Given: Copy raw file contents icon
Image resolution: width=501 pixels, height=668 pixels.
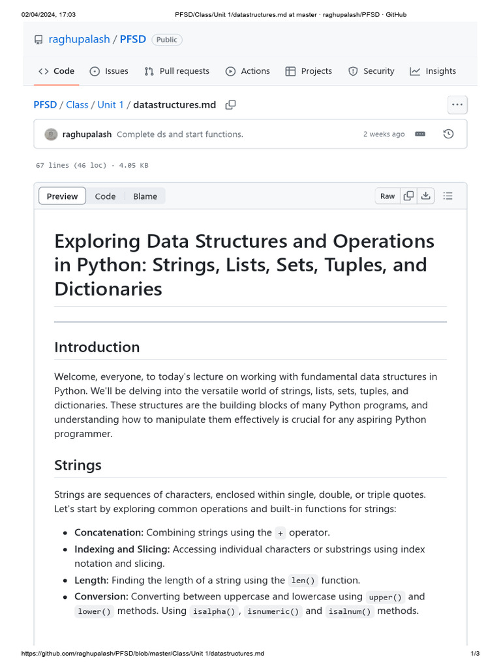Looking at the screenshot, I should click(408, 196).
